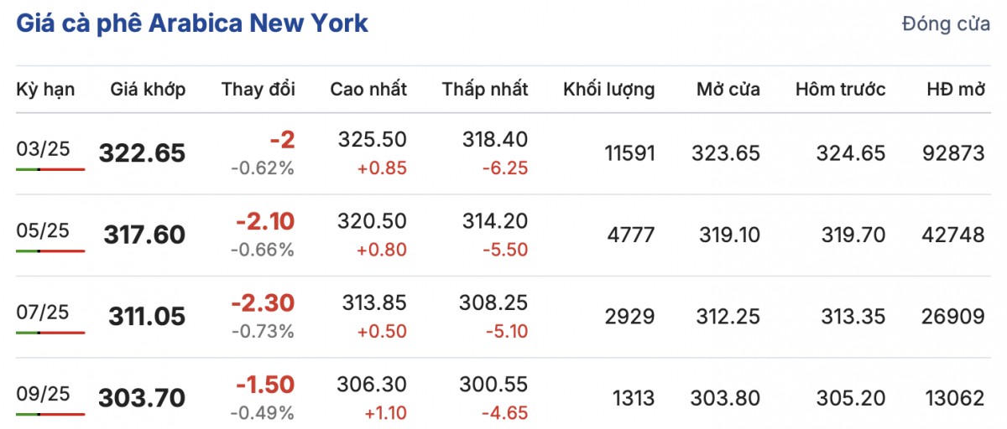Select the "Khối lượng" column header
This screenshot has height=429, width=1007.
[x=608, y=90]
